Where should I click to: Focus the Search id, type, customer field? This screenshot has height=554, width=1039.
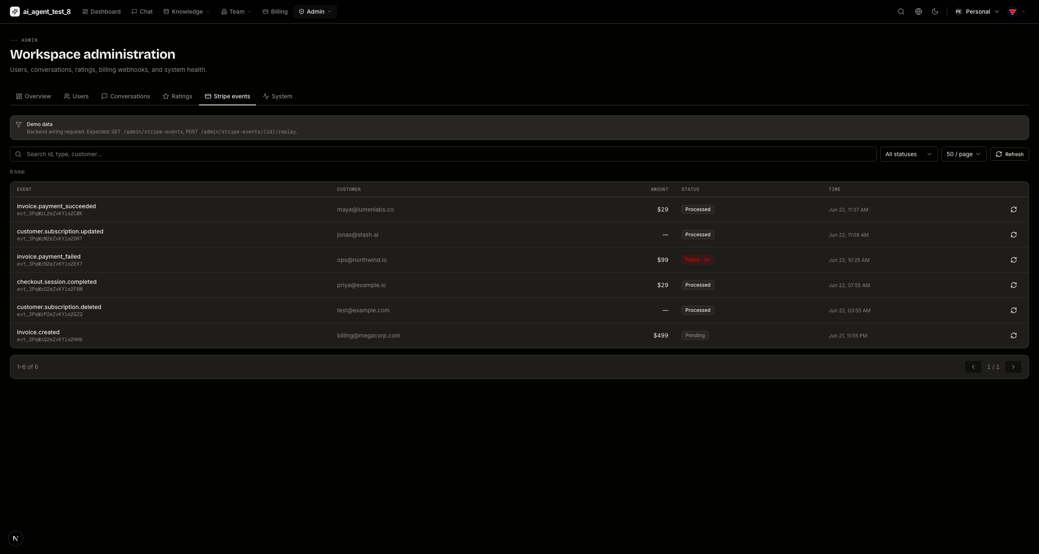point(443,154)
